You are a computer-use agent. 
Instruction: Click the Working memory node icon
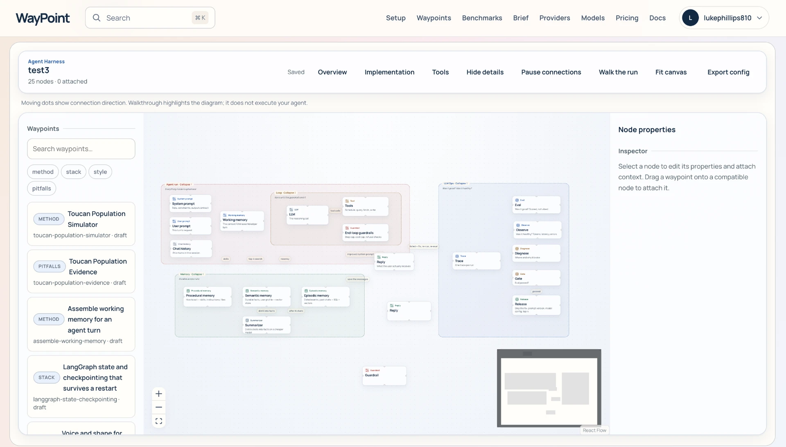225,215
